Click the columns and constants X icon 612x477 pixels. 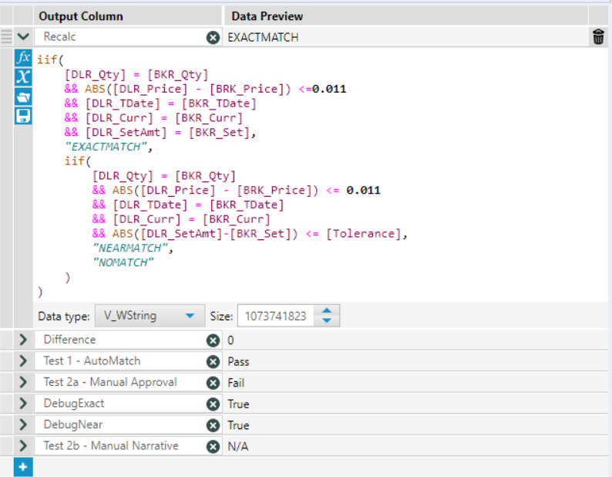23,76
